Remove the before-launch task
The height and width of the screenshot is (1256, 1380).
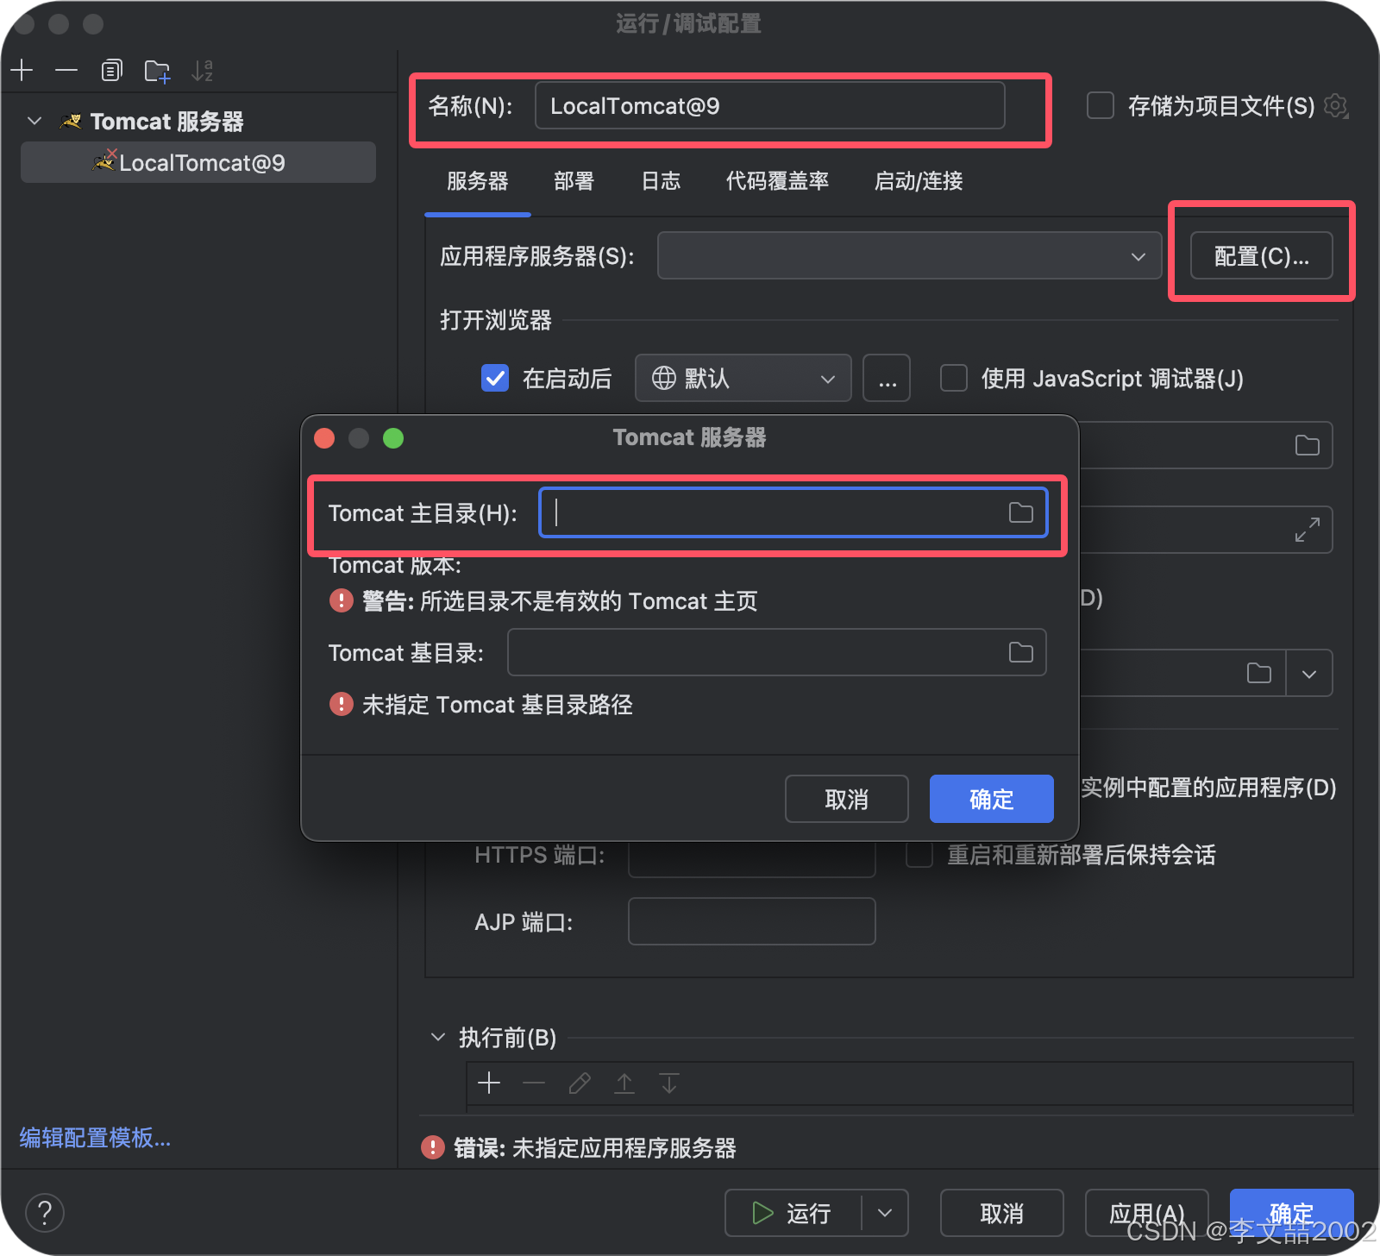click(534, 1083)
